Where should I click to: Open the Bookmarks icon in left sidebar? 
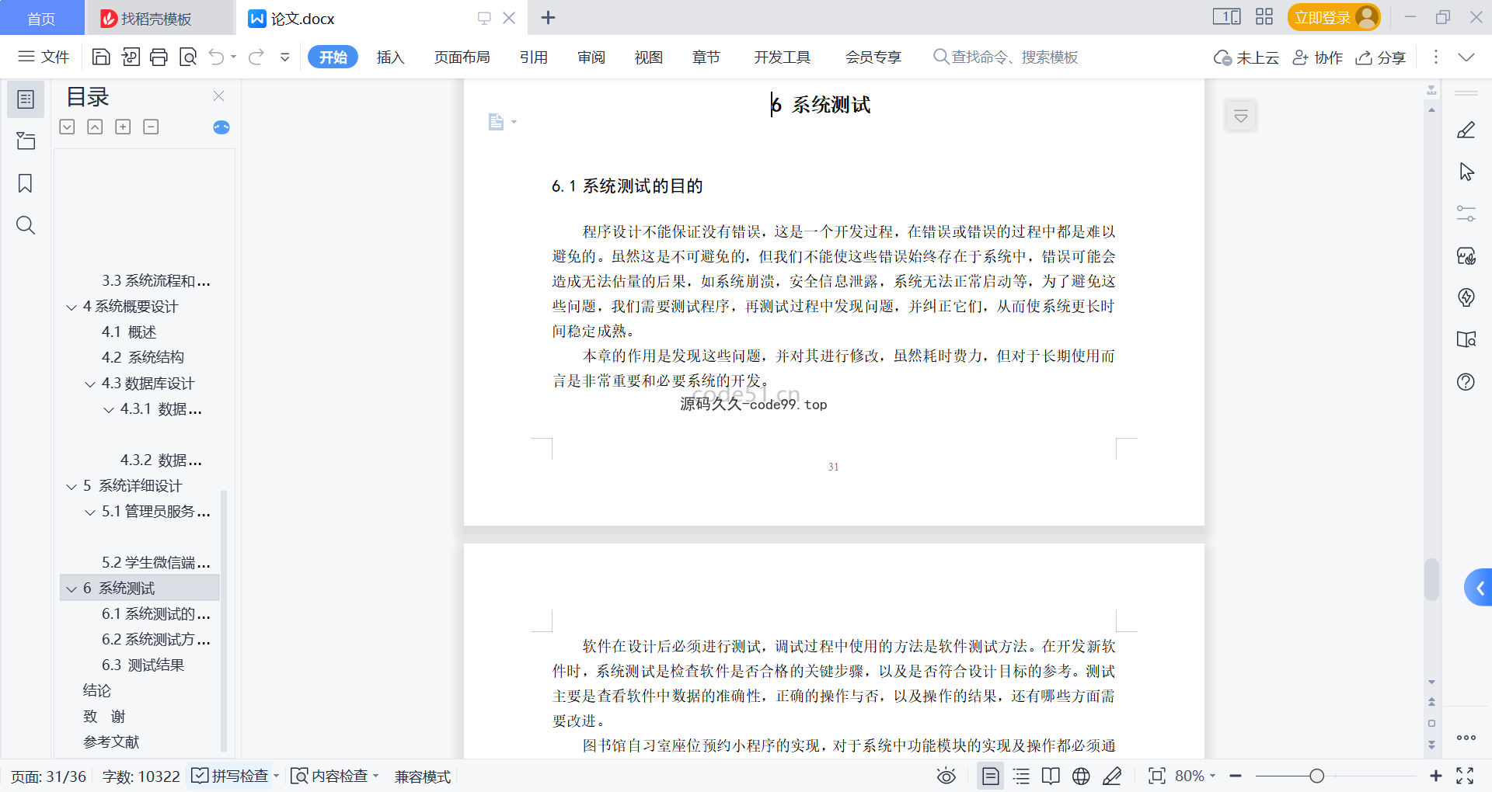(26, 183)
